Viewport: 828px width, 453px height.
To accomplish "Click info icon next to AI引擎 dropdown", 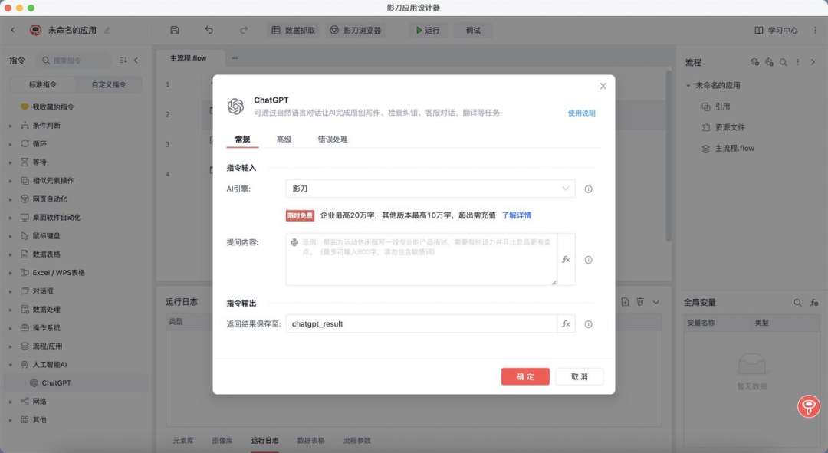I will 588,189.
